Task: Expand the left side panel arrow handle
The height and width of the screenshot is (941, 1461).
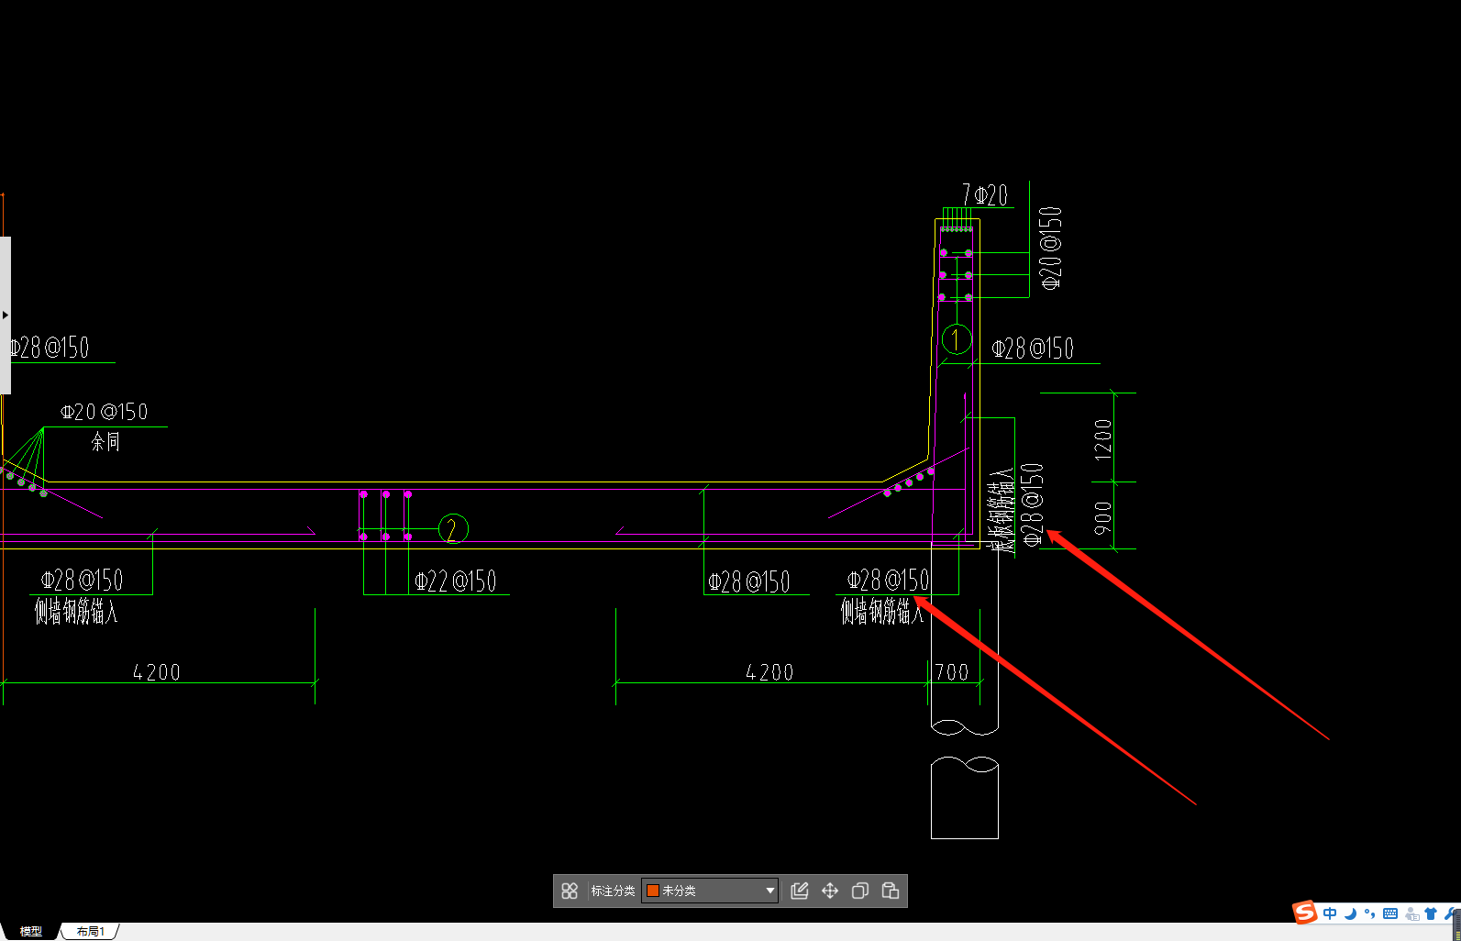Action: coord(5,315)
